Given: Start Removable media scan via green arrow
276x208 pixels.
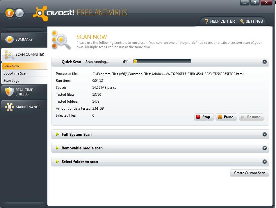Looking at the screenshot, I should click(x=57, y=148).
